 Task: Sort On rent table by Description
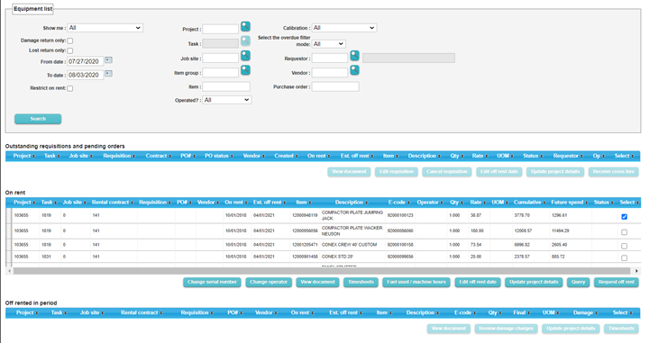click(351, 203)
